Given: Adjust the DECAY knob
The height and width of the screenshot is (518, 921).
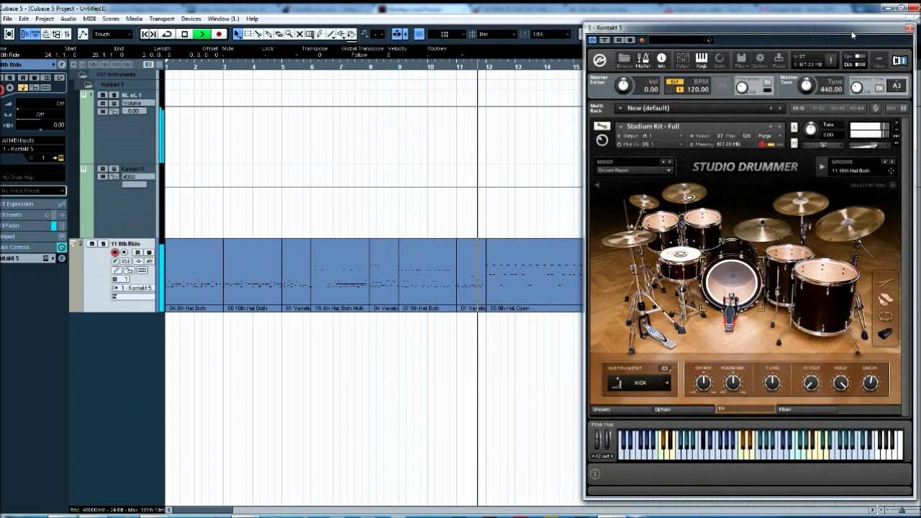Looking at the screenshot, I should pyautogui.click(x=870, y=383).
